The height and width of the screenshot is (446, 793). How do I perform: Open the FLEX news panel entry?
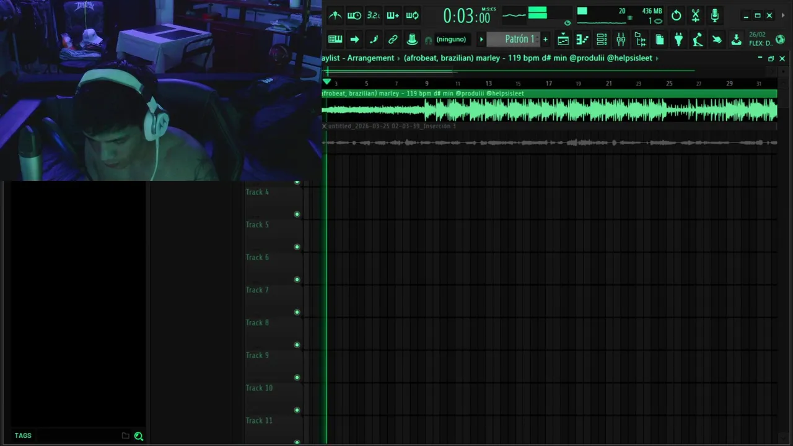click(x=760, y=39)
